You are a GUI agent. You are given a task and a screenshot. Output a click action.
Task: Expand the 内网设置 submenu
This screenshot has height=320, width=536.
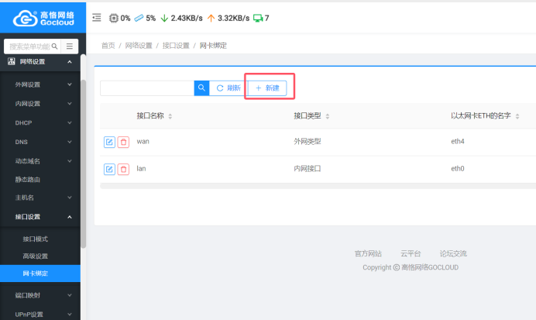[x=70, y=104]
